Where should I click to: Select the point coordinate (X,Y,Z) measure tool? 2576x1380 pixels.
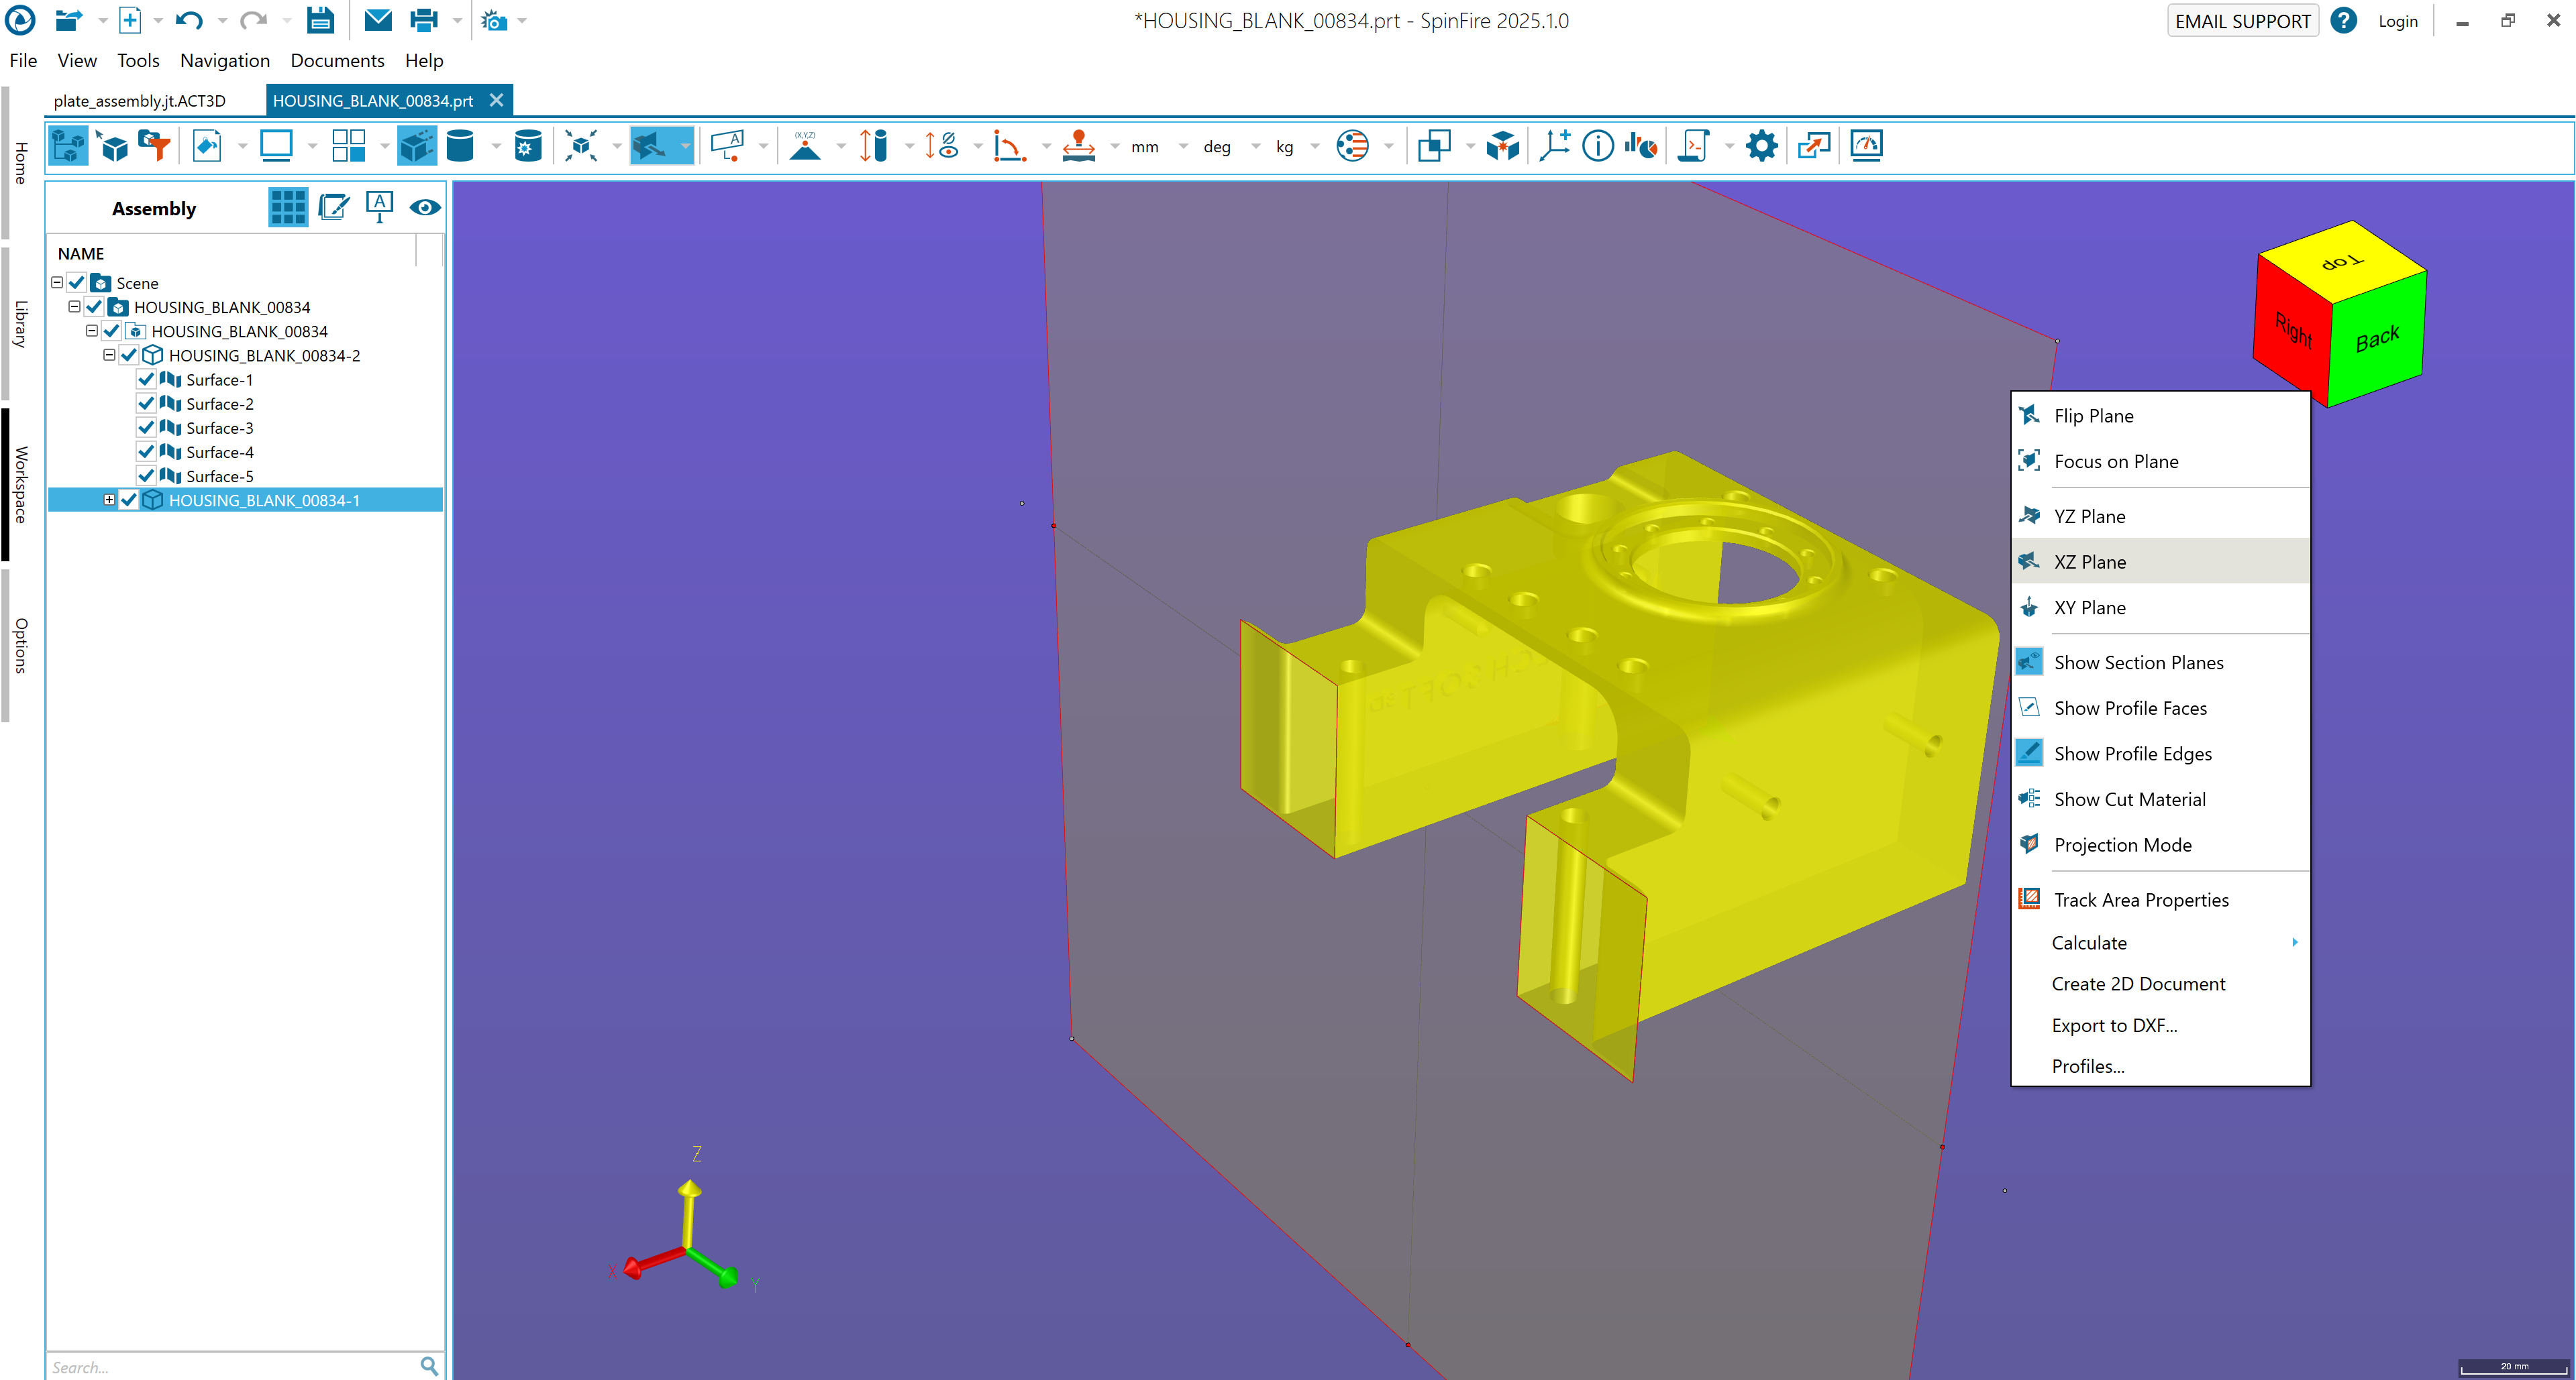805,146
